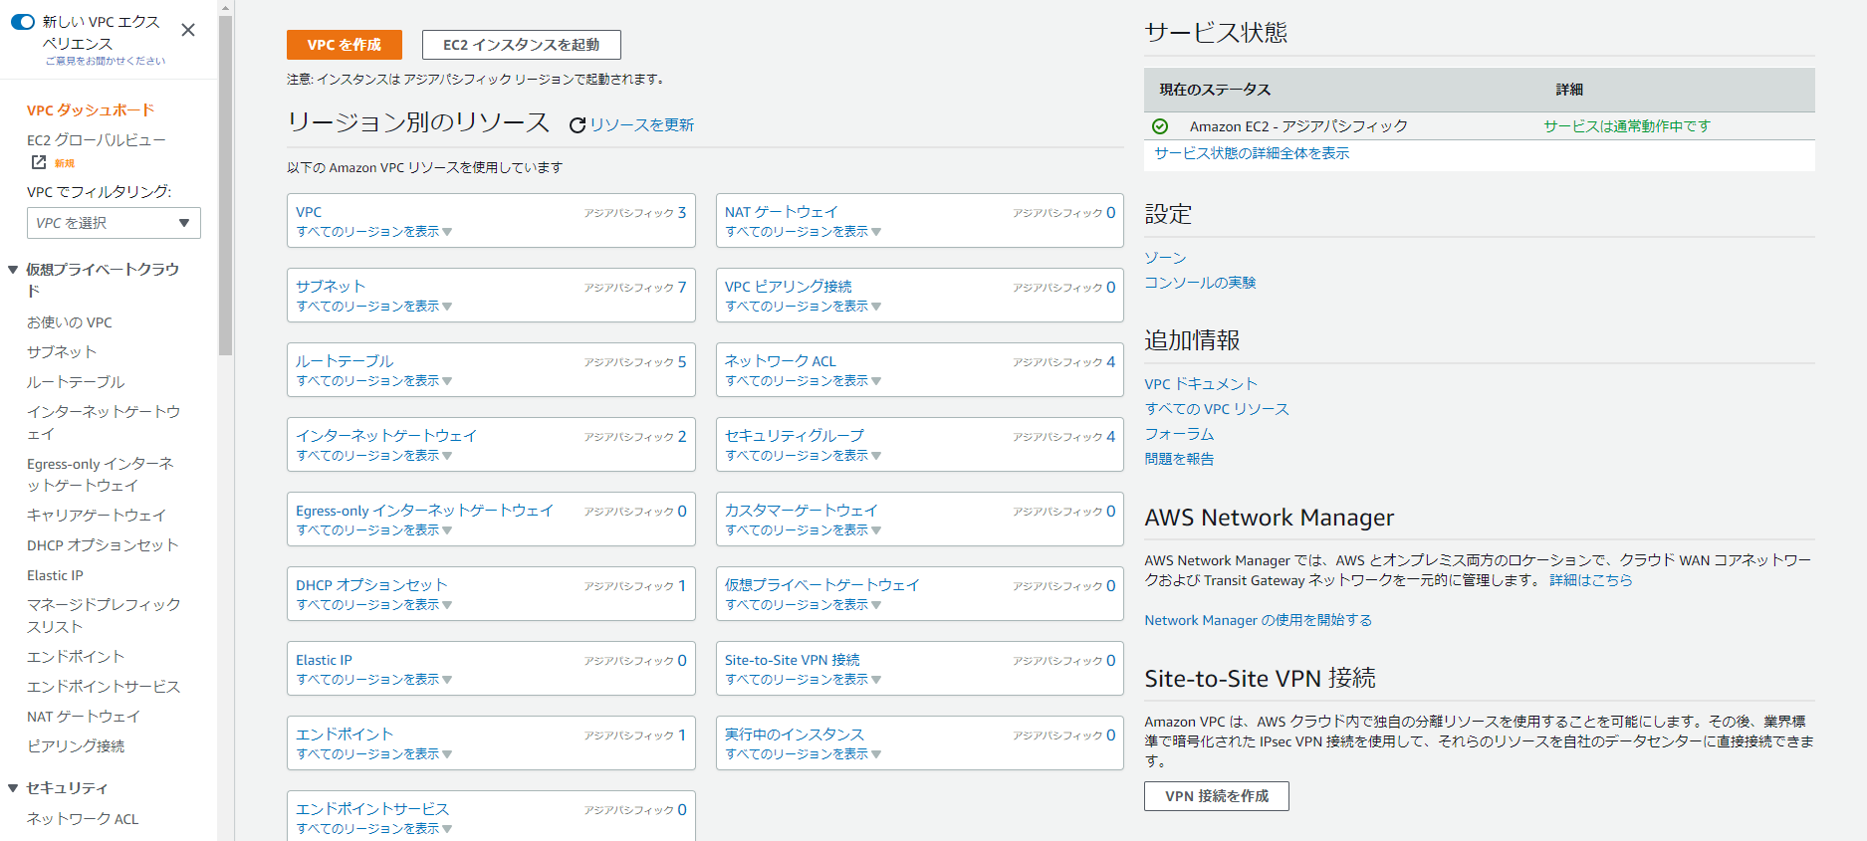Open the 実行中のインスタンス card link
The image size is (1867, 841).
795,735
